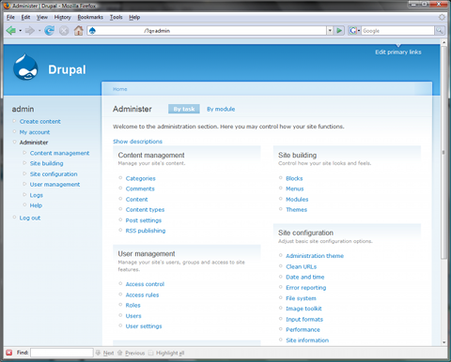
Task: Click Show descriptions link
Action: [137, 142]
